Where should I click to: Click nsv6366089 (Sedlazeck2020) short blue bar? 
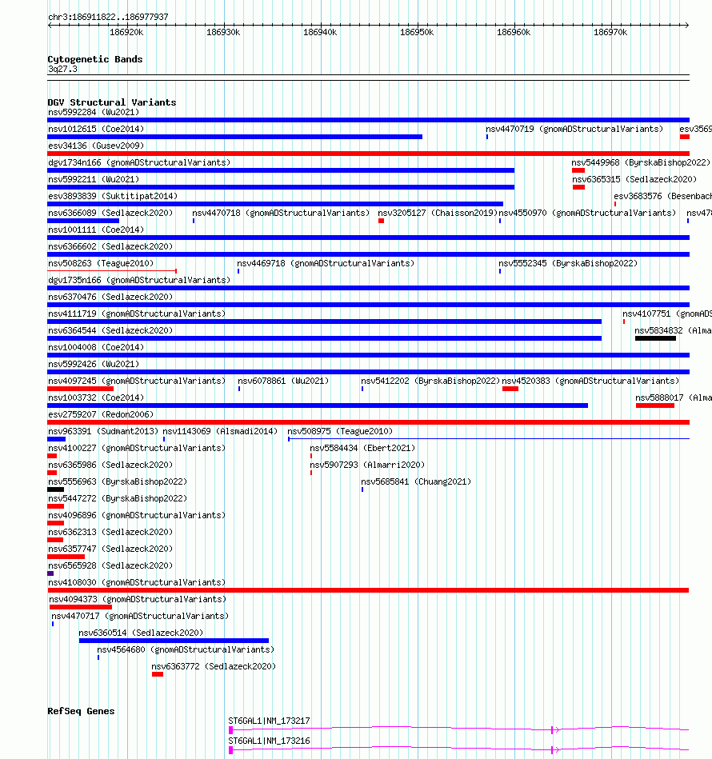83,221
